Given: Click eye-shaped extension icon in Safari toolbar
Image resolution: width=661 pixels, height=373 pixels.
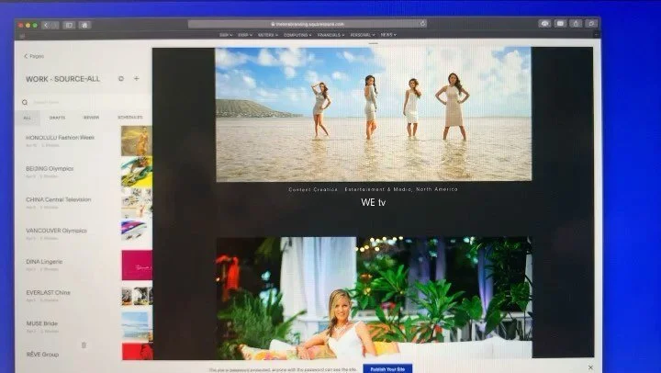Looking at the screenshot, I should pyautogui.click(x=544, y=24).
